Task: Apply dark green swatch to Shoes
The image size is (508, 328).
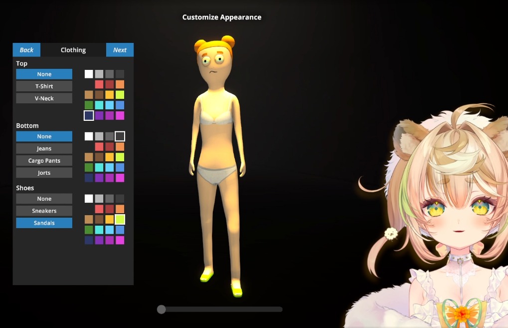Action: coord(89,230)
